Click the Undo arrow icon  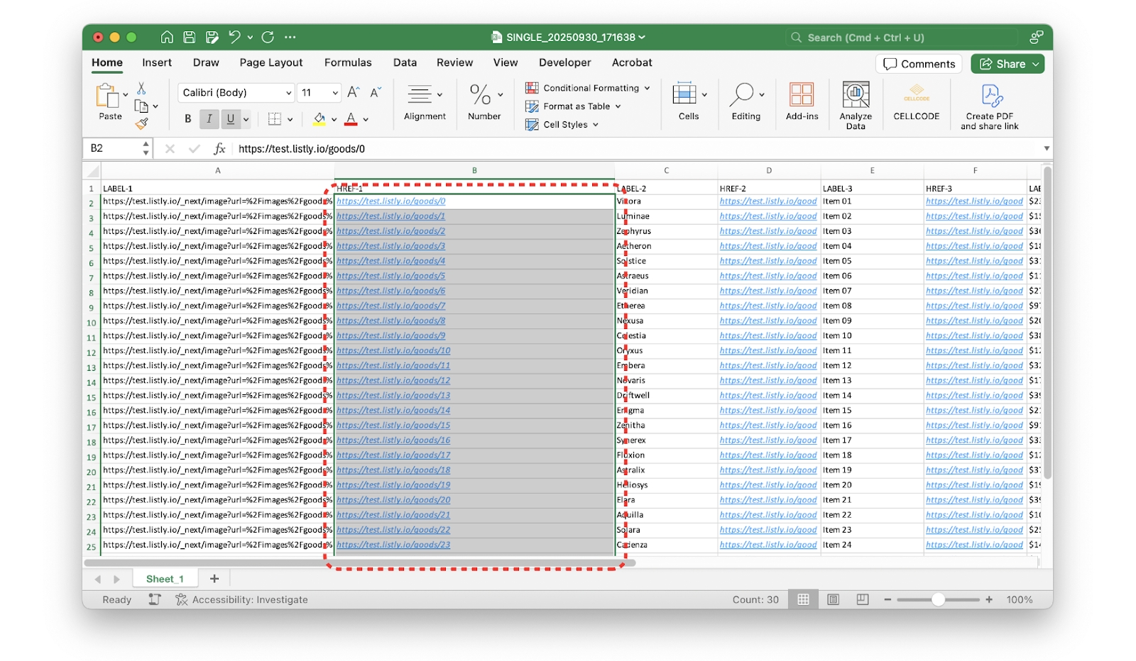point(234,37)
